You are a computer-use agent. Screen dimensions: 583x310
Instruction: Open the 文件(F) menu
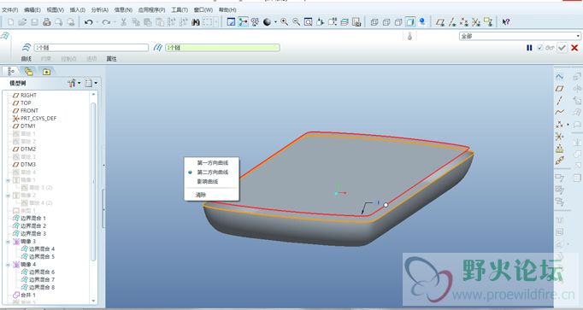coord(10,10)
